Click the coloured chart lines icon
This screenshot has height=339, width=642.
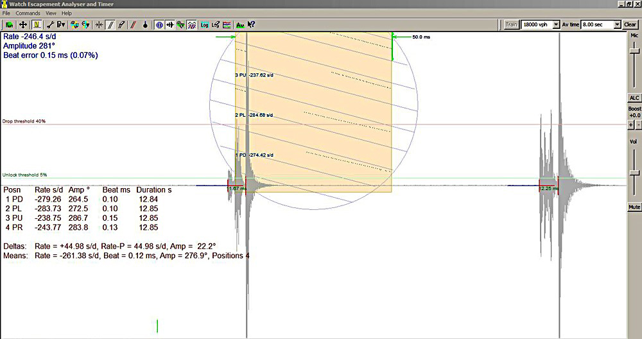click(x=227, y=25)
